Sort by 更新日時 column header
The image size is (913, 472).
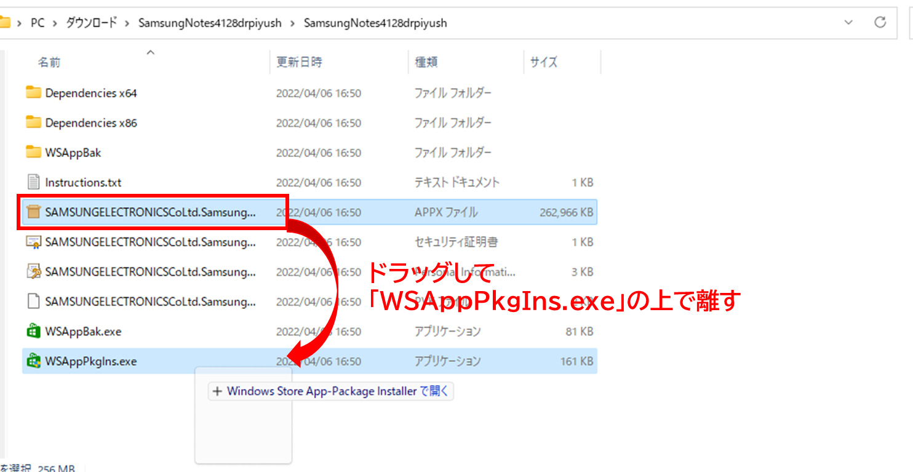click(x=299, y=62)
